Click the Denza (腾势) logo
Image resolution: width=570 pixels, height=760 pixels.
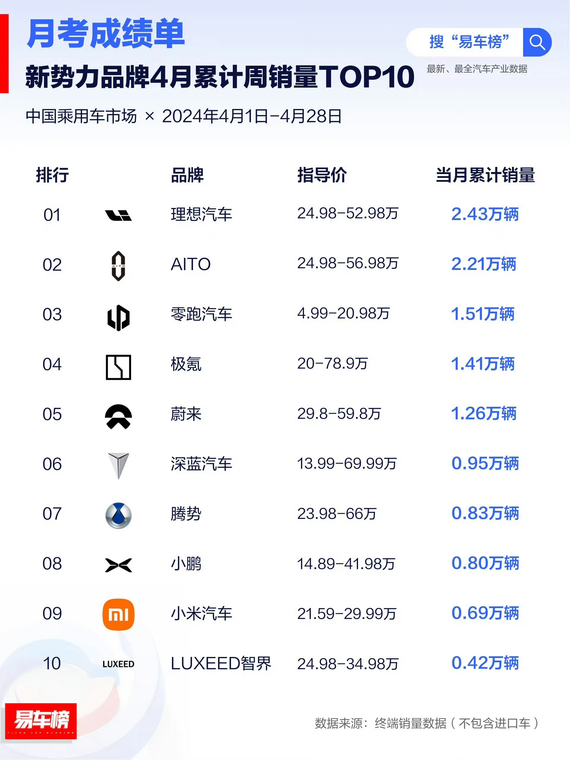point(118,515)
